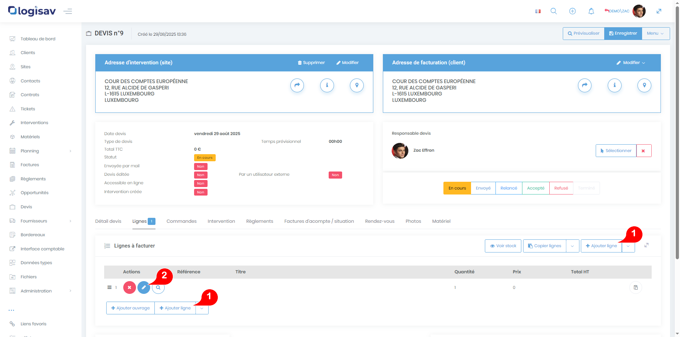The image size is (680, 337).
Task: Open Liens favoris in sidebar
Action: point(33,324)
